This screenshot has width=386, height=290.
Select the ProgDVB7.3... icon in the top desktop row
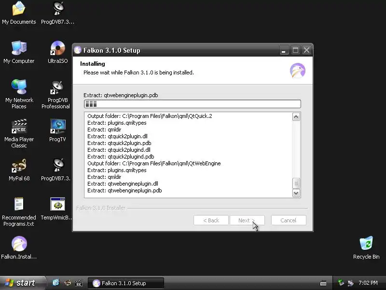(x=57, y=13)
